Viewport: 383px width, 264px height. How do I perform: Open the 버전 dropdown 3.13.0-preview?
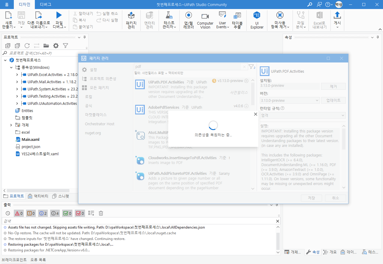tap(290, 100)
